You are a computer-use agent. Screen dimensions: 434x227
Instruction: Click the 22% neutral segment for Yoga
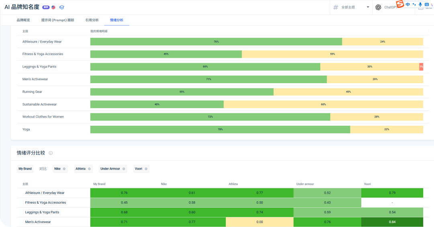tap(387, 129)
